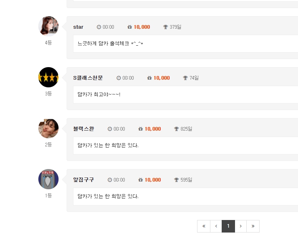The image size is (298, 239).
Task: Click the gift icon next to star's 10,000
Action: click(130, 27)
